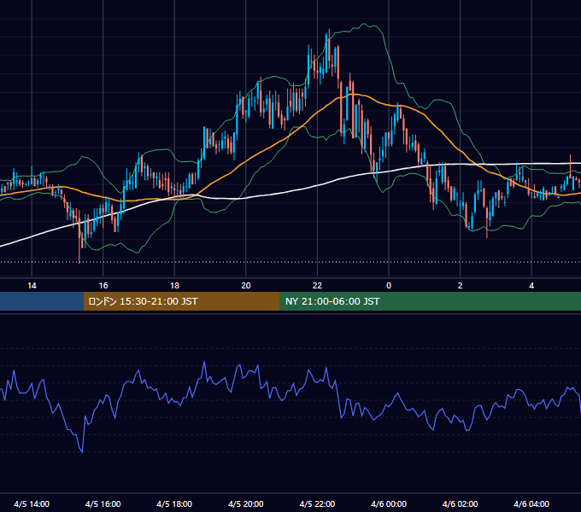Click the 16 hour label on price chart axis
This screenshot has width=581, height=512.
tap(103, 286)
